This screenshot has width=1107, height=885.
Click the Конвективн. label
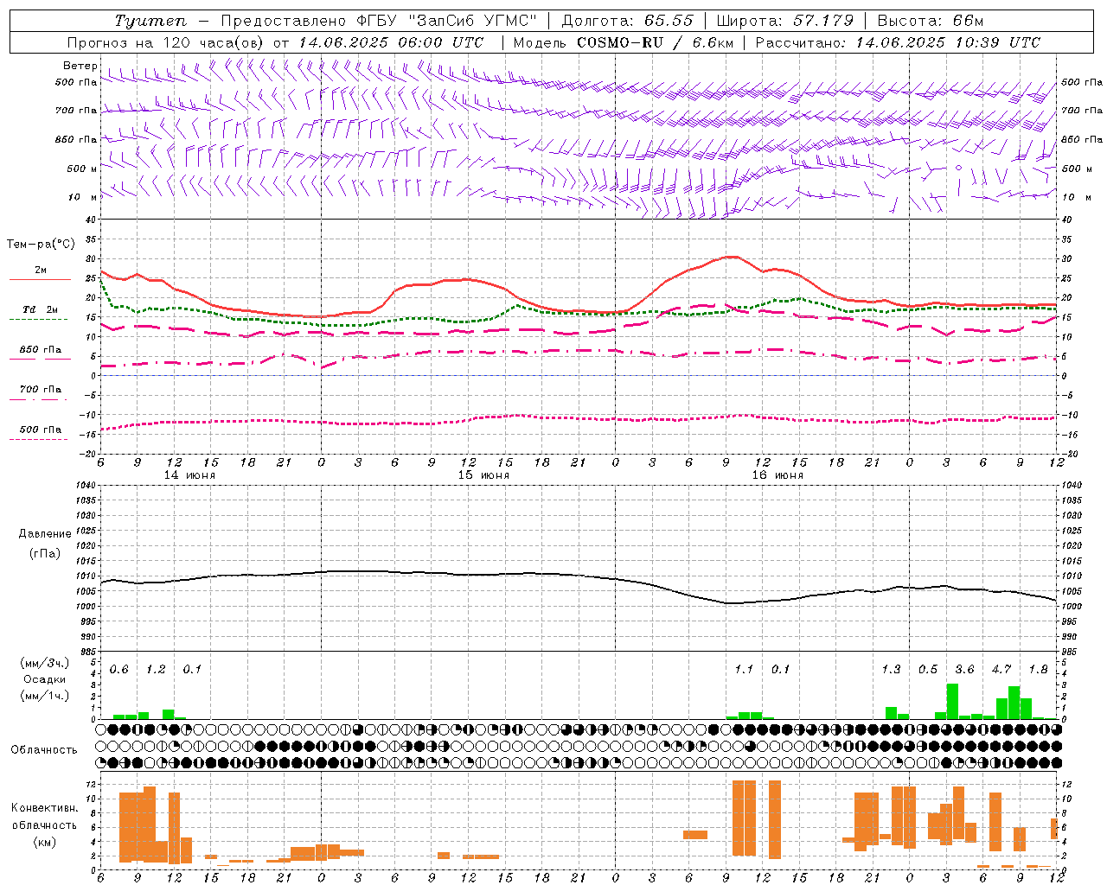(44, 808)
